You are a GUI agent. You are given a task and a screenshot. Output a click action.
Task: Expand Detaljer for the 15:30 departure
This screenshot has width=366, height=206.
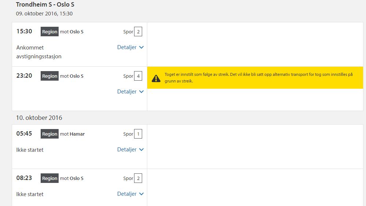click(130, 47)
